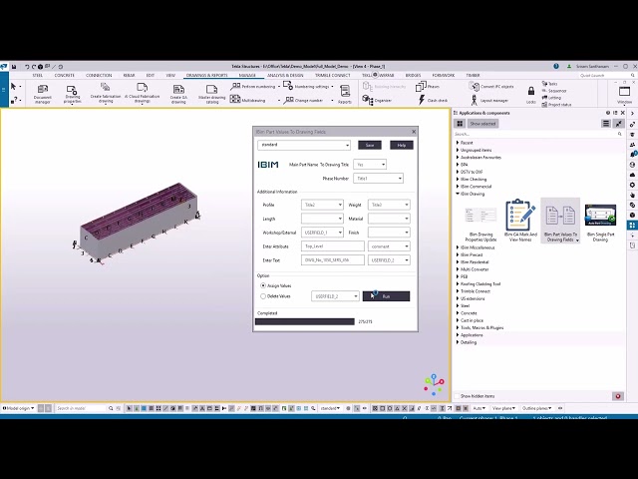Open the STEEL ribbon tab
The width and height of the screenshot is (638, 479).
38,76
